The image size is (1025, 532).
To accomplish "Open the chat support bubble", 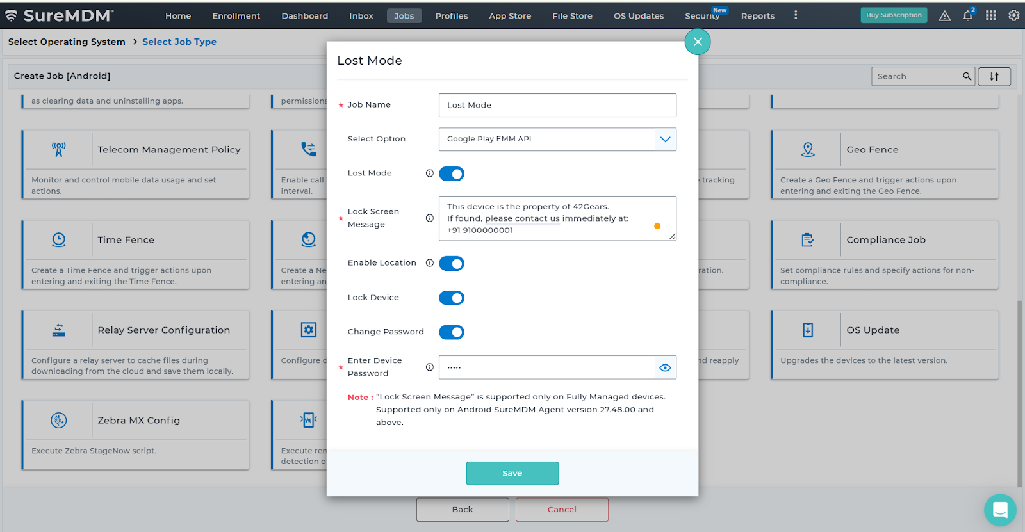I will pos(999,510).
